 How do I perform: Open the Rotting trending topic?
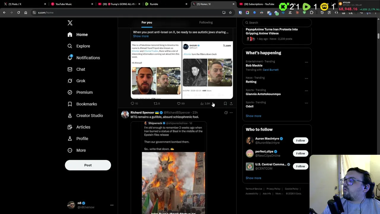point(251,82)
